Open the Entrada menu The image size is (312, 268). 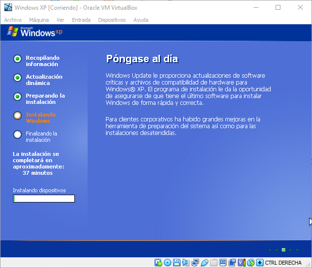pos(81,20)
